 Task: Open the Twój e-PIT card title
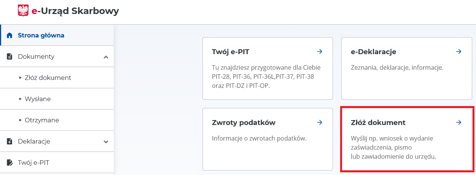(231, 52)
